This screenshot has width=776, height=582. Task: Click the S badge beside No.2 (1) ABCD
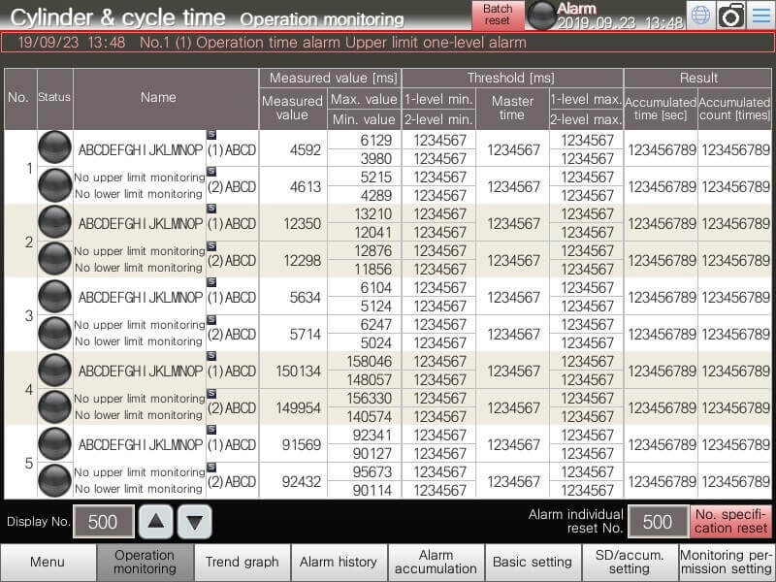[x=211, y=209]
